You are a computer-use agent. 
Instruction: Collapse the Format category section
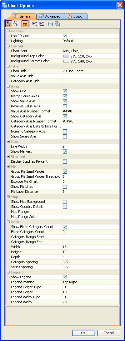point(8,46)
